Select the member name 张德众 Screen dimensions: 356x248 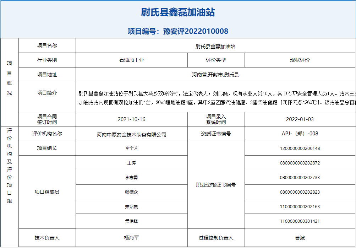(x=131, y=192)
